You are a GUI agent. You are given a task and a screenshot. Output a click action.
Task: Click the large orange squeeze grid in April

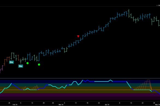(143, 85)
